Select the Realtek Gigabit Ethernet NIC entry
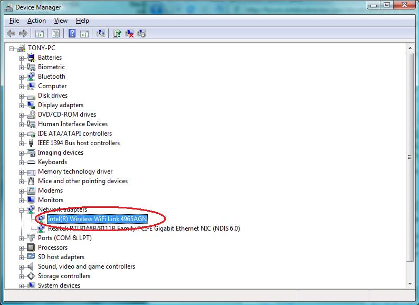Screen dimensions: 419x305 pos(144,228)
